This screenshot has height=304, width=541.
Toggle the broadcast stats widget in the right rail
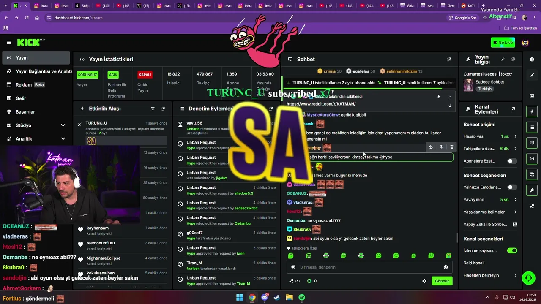(x=532, y=159)
